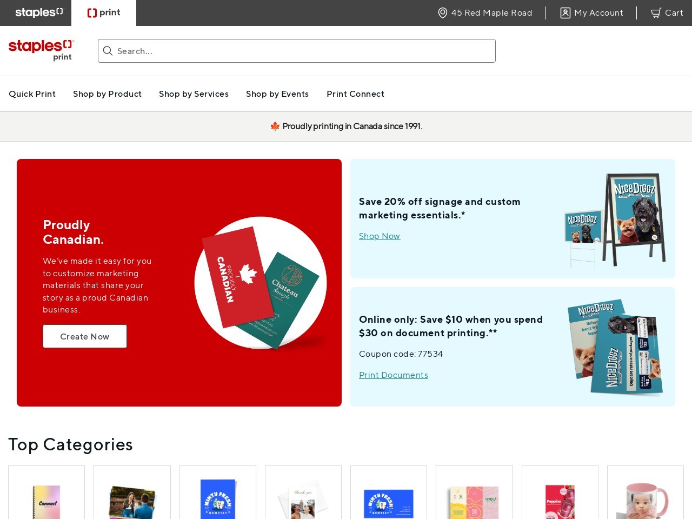
Task: Click the NiceDiggz signage image
Action: tap(615, 221)
